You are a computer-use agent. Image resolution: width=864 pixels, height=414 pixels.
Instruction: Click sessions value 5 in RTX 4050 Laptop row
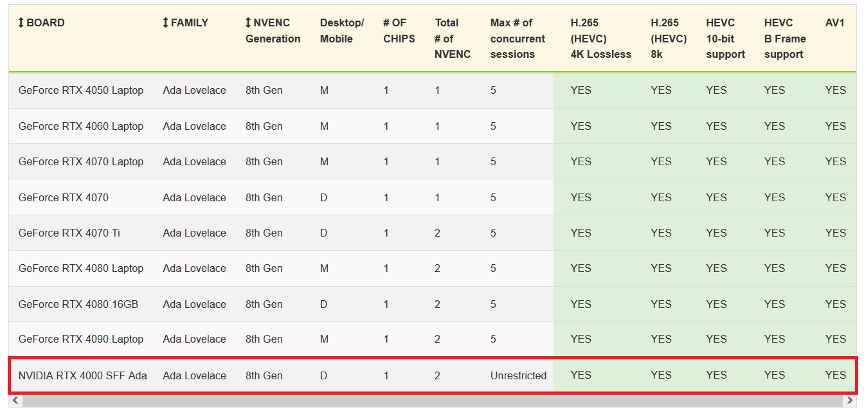click(494, 91)
